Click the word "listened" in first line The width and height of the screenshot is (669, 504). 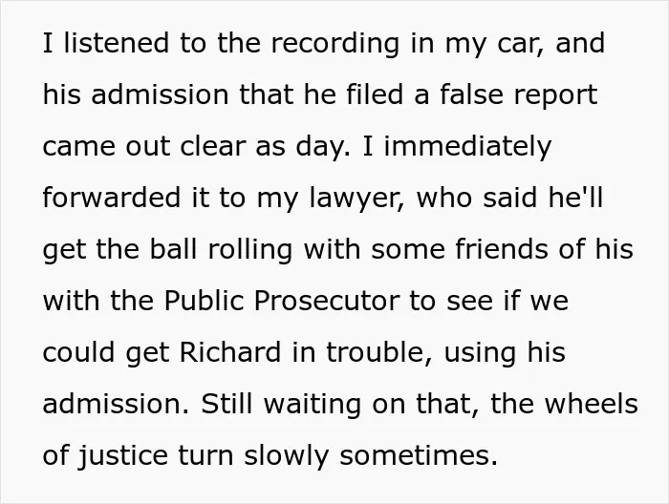(116, 43)
